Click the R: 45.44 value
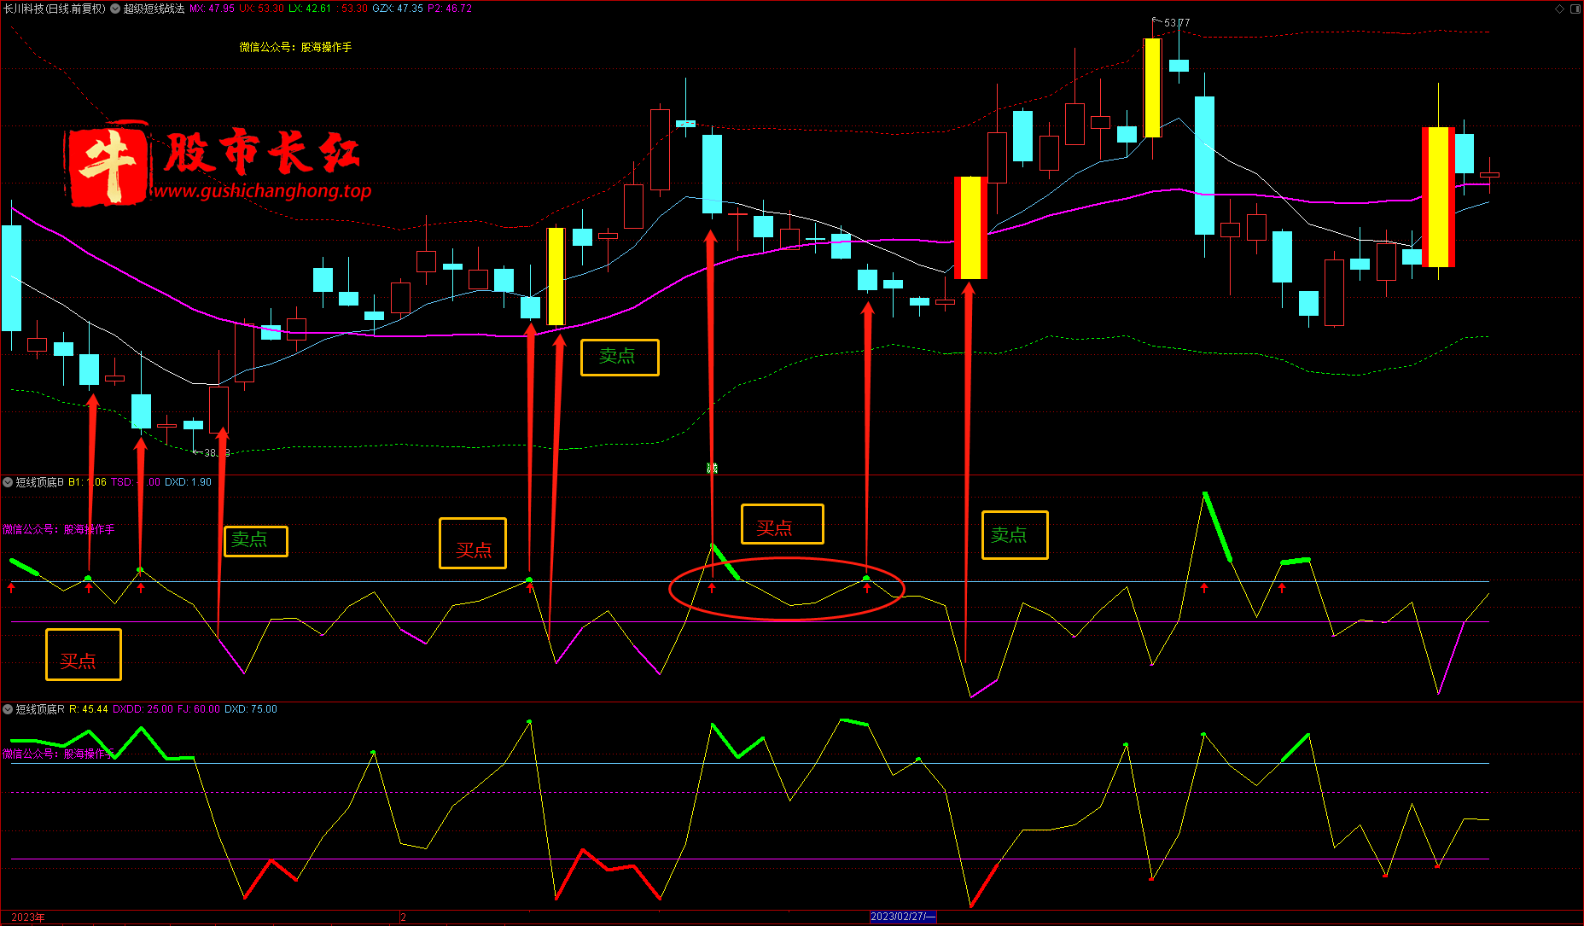Viewport: 1584px width, 926px height. tap(89, 709)
